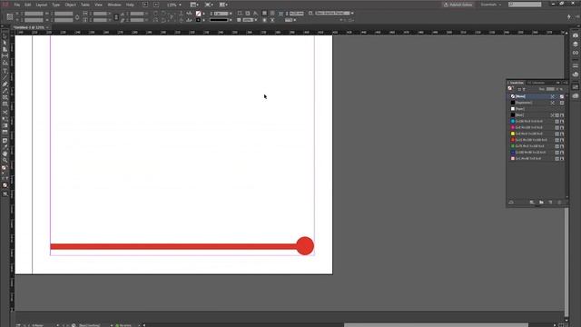Open the Stroke panel icon in dock

(x=575, y=65)
